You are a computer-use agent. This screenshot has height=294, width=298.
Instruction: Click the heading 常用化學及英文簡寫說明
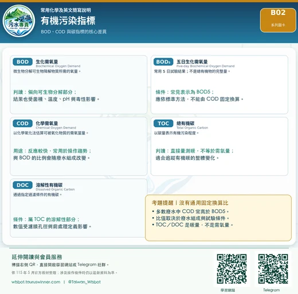[x=65, y=10]
